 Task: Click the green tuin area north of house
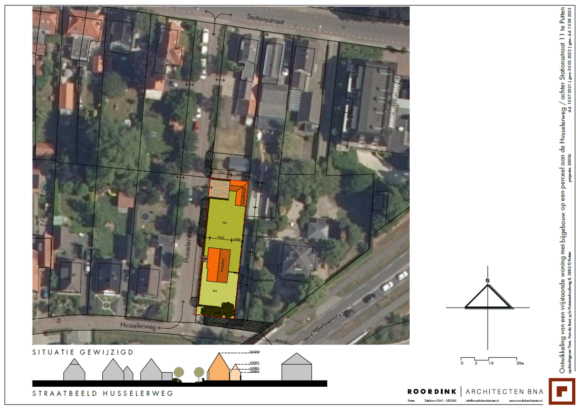click(224, 222)
